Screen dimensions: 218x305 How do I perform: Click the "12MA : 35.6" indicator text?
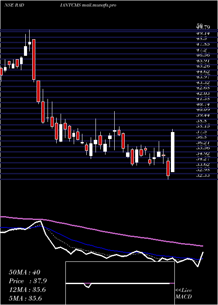pyautogui.click(x=27, y=290)
